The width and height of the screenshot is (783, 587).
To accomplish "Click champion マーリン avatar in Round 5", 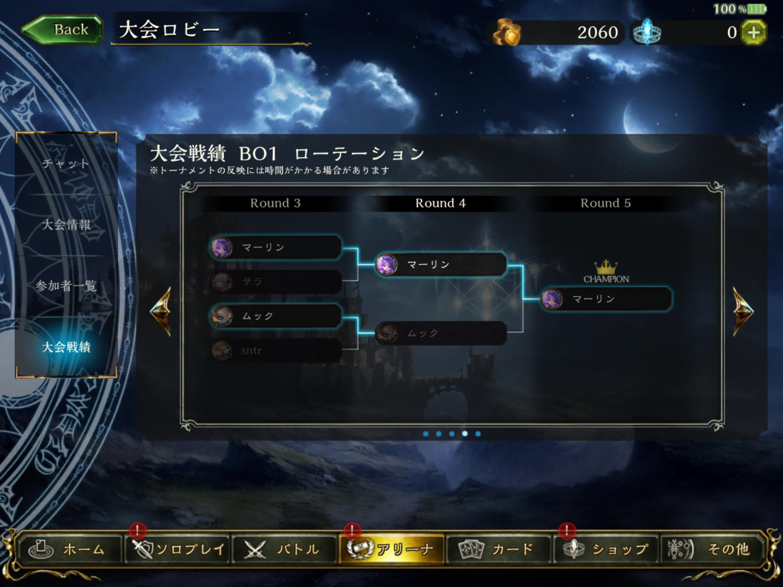I will (552, 299).
